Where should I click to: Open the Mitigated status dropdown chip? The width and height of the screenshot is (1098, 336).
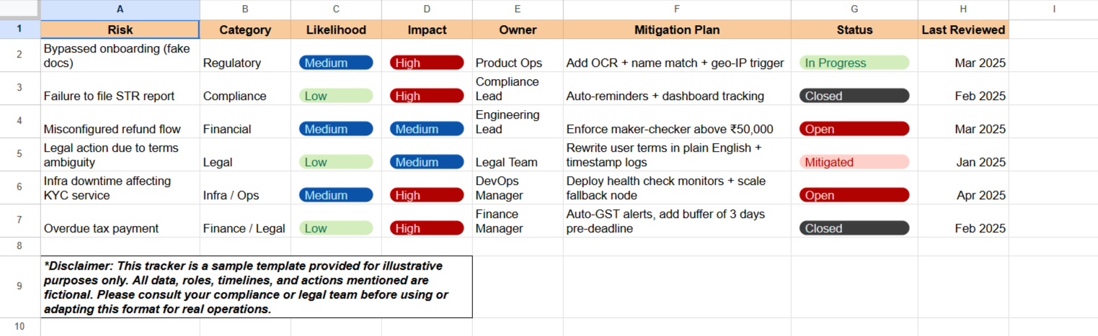854,162
